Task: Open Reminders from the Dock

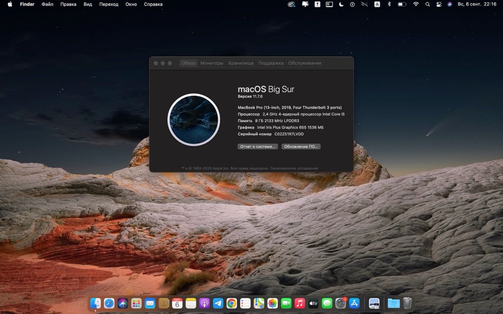Action: pos(245,303)
